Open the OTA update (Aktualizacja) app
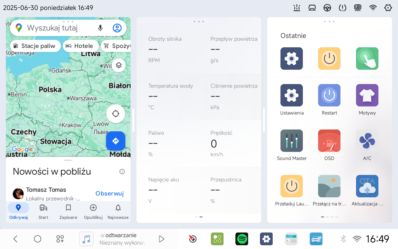 coord(367,186)
